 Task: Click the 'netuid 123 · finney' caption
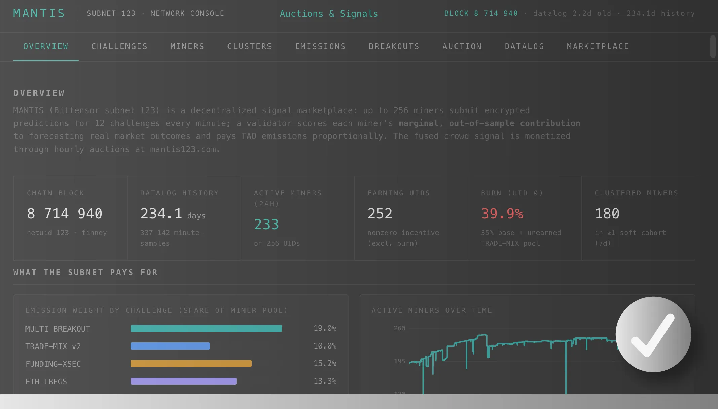(67, 233)
